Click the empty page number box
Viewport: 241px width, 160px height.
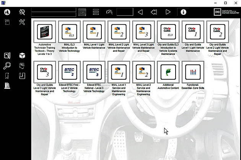tap(125, 12)
